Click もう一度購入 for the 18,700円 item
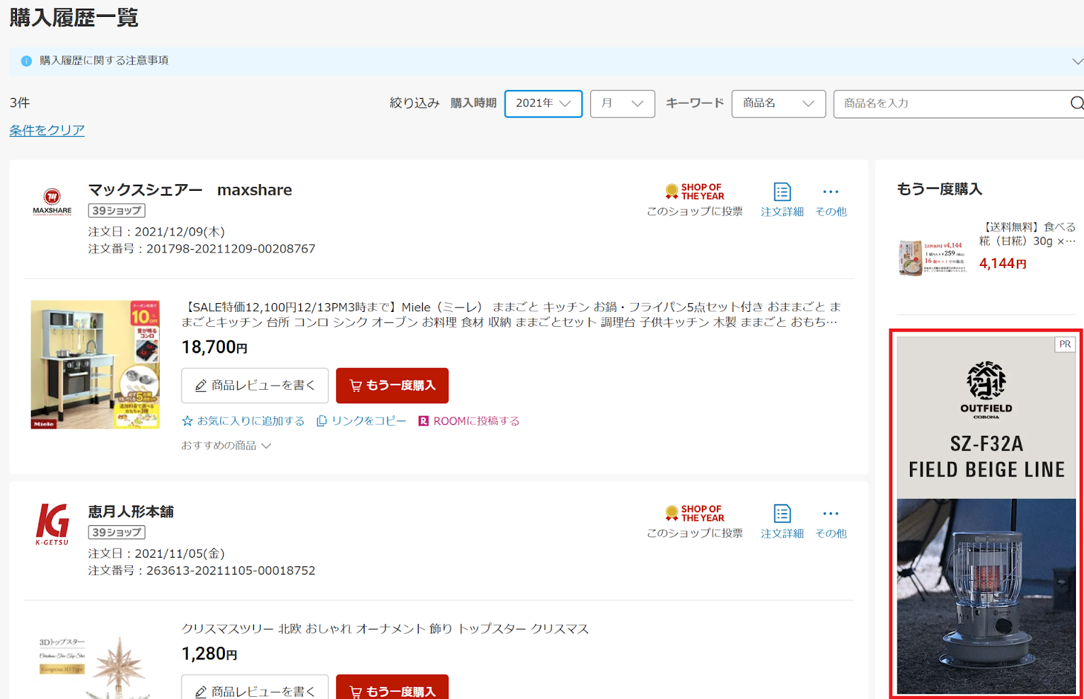This screenshot has height=699, width=1084. click(x=392, y=386)
